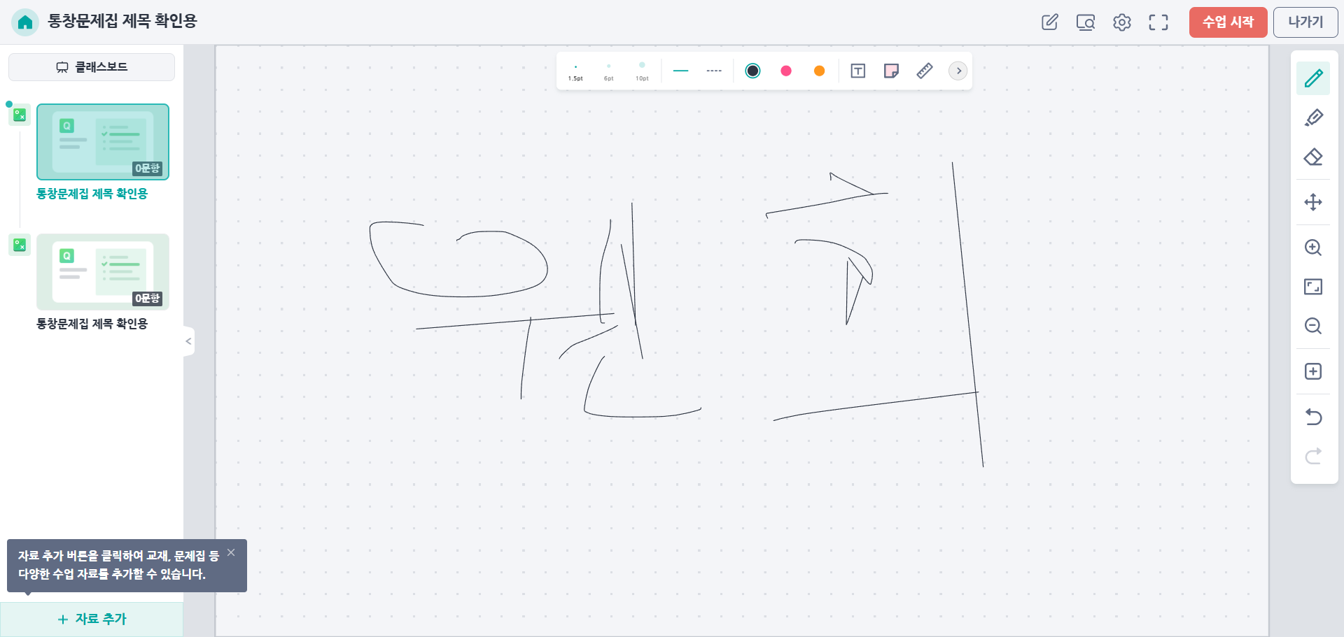Click the 자료 추가 button
Screen dimensions: 1344x637
click(92, 619)
